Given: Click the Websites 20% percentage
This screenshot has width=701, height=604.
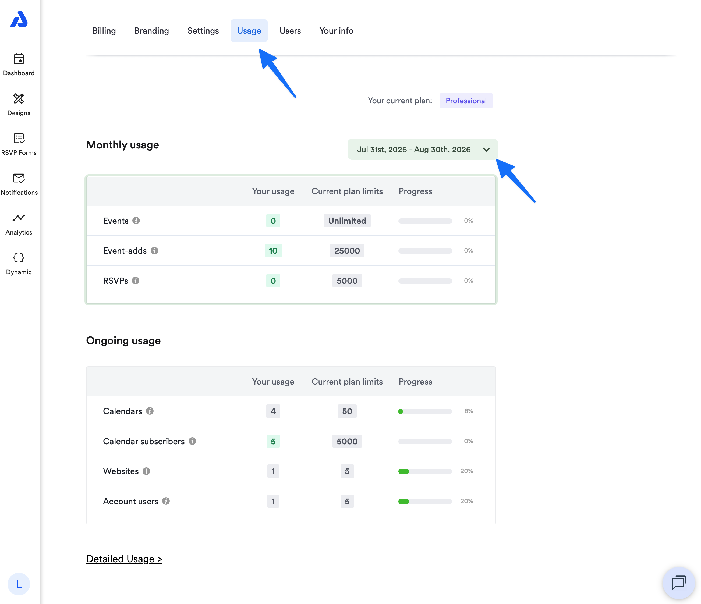Looking at the screenshot, I should tap(466, 471).
